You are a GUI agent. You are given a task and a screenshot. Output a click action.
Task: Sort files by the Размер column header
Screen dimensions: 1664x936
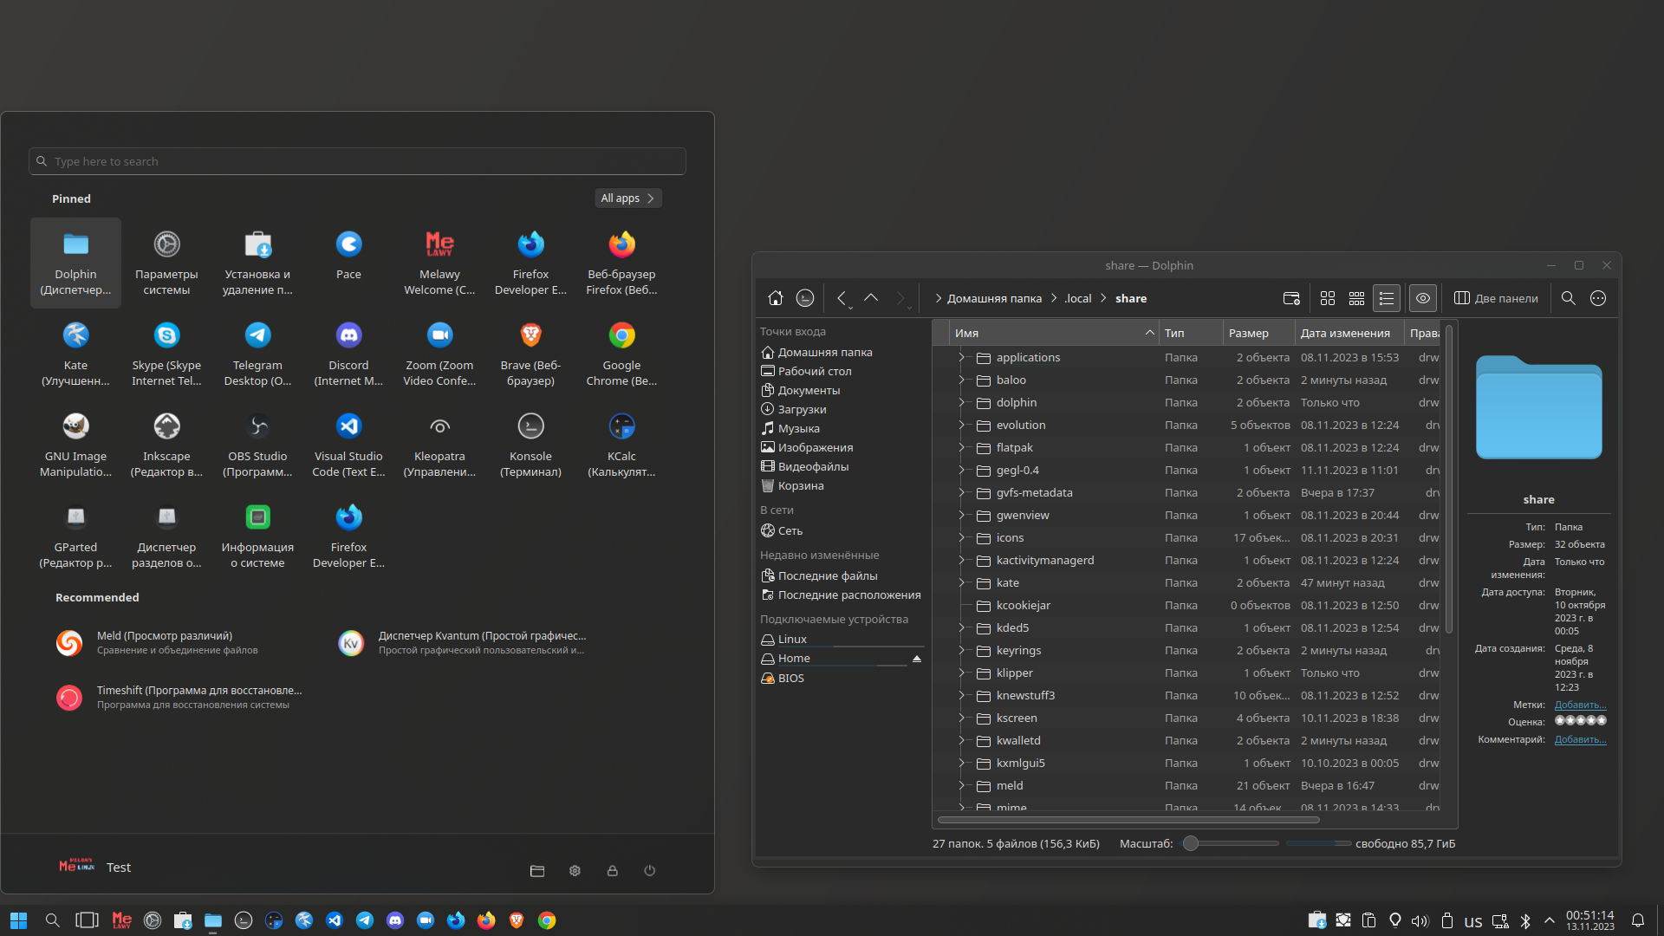click(1248, 333)
